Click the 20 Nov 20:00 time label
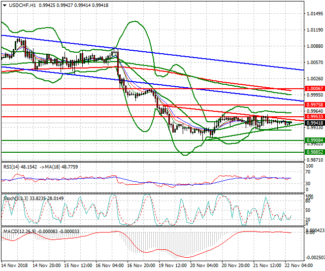 236,266
